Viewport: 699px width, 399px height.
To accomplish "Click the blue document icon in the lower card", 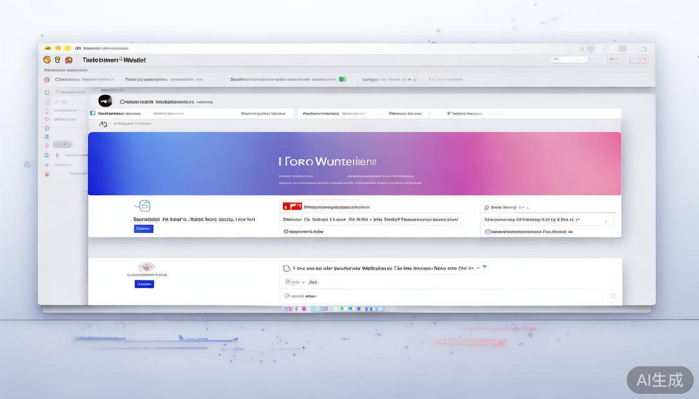I will (x=286, y=268).
